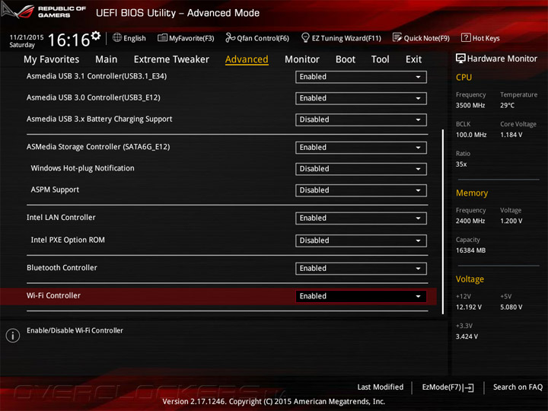Screen dimensions: 548x411
Task: Click the 3500 MHz CPU frequency value
Action: [x=470, y=105]
